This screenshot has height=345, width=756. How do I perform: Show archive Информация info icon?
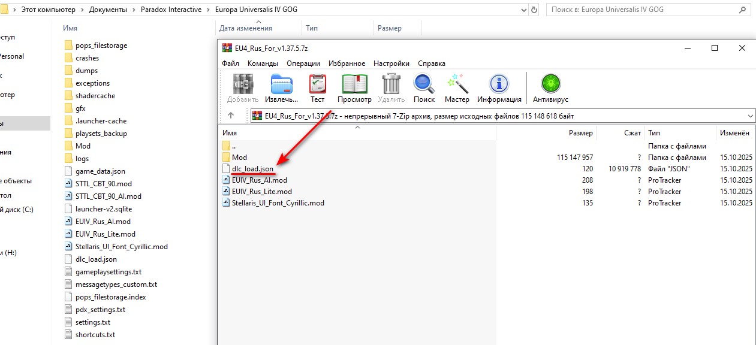(x=499, y=88)
